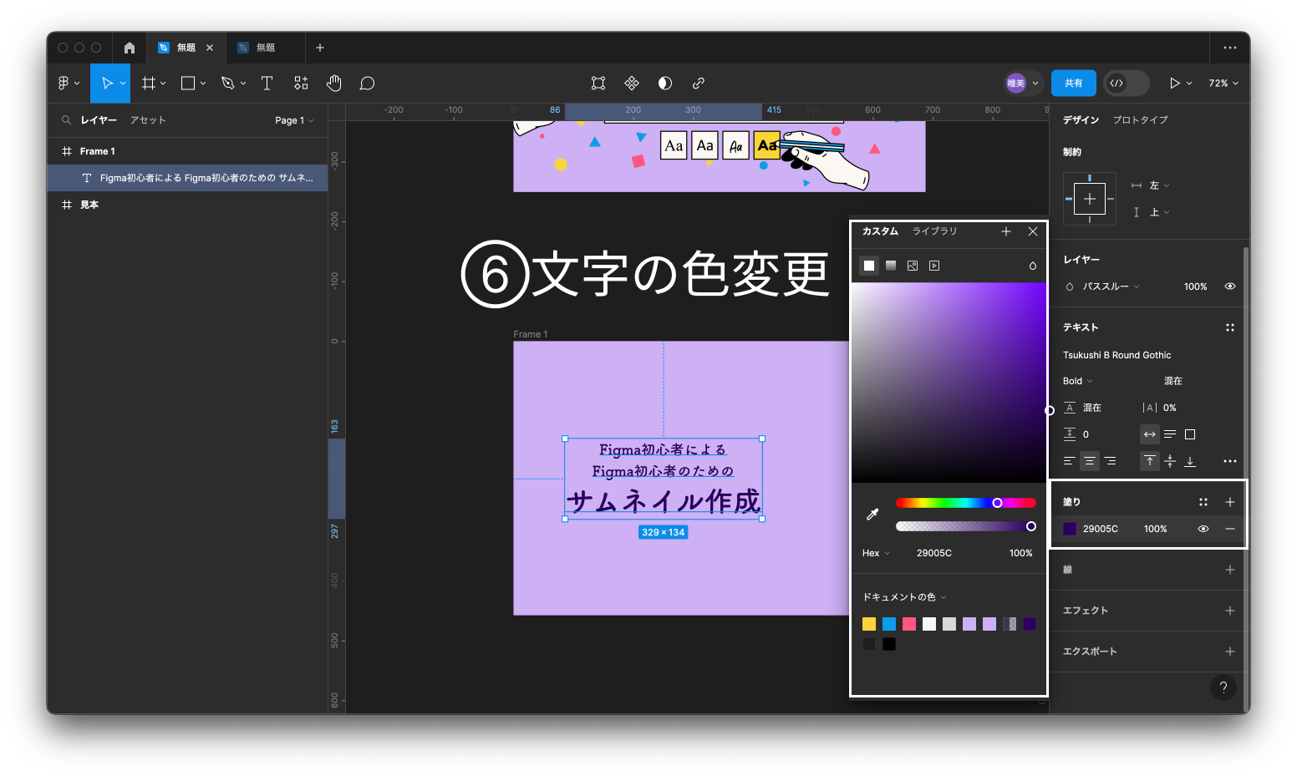Open help question mark button
The image size is (1297, 776).
[x=1223, y=687]
